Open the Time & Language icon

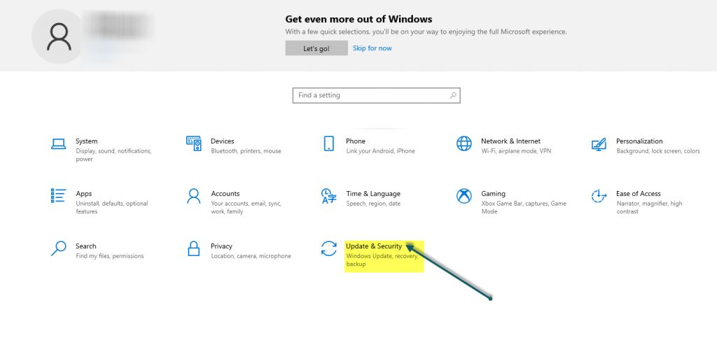[329, 196]
